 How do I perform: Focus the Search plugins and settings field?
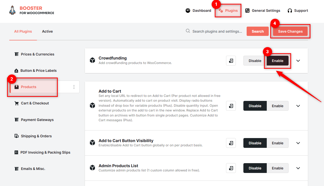217,31
